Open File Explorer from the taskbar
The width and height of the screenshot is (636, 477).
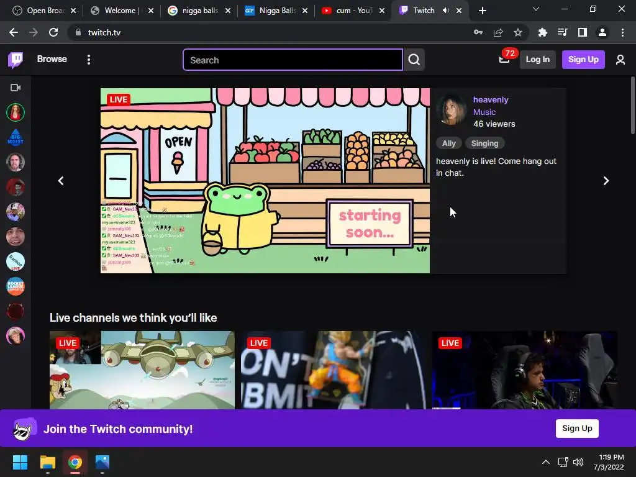(x=47, y=462)
